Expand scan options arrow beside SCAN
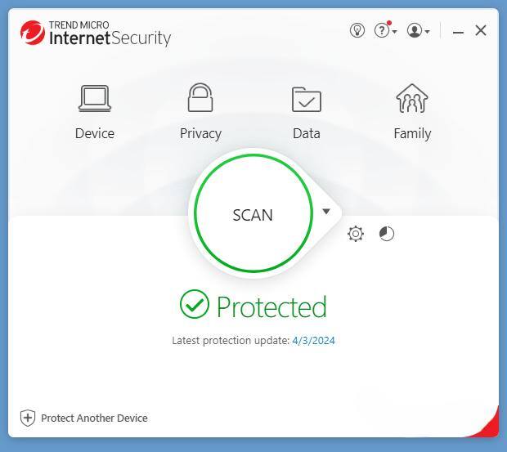 pyautogui.click(x=326, y=212)
